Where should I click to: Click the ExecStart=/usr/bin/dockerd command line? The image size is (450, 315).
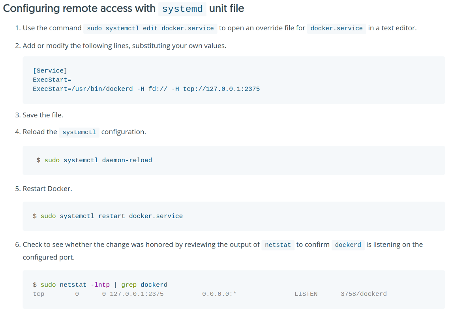click(x=146, y=89)
